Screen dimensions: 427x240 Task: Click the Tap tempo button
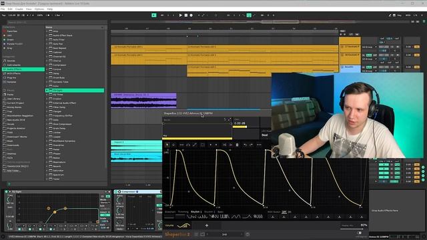pos(4,15)
